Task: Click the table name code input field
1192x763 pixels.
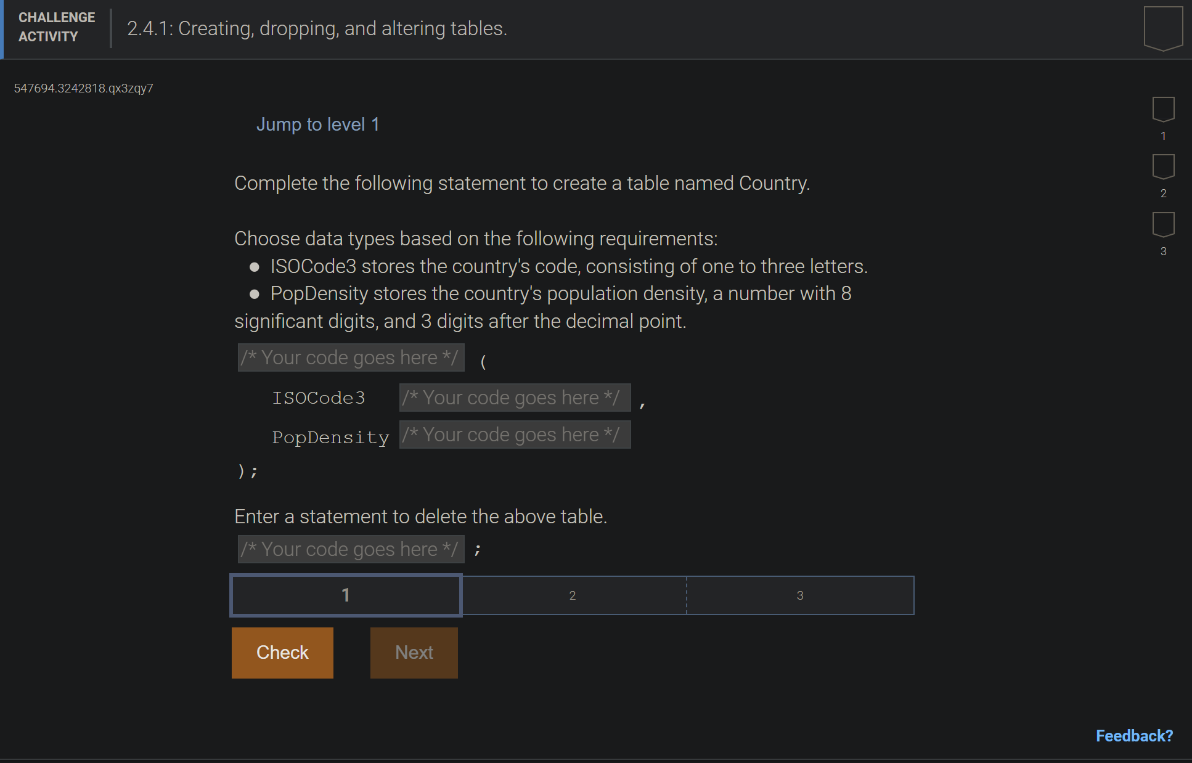Action: [350, 357]
